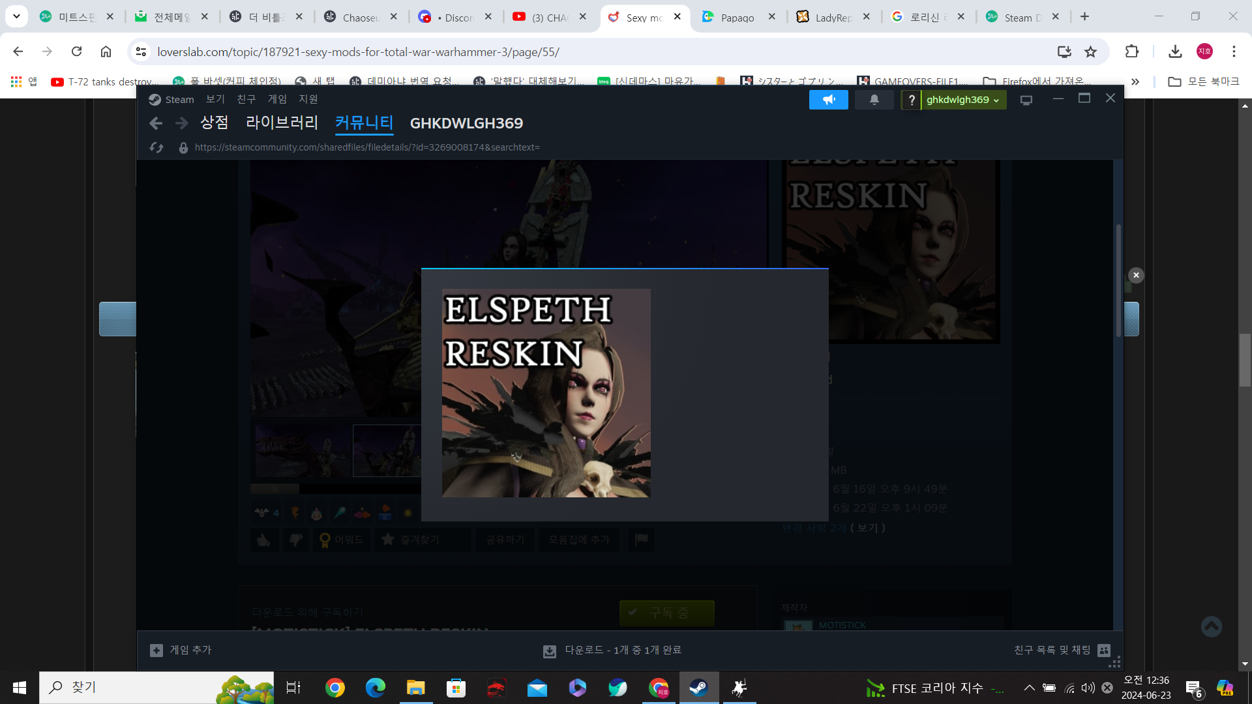Open the tab search dropdown in Chrome
Viewport: 1252px width, 704px height.
pyautogui.click(x=16, y=16)
